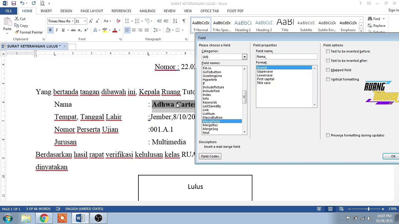Open File Explorer from taskbar
Screen dimensions: 399x224
pos(26,218)
